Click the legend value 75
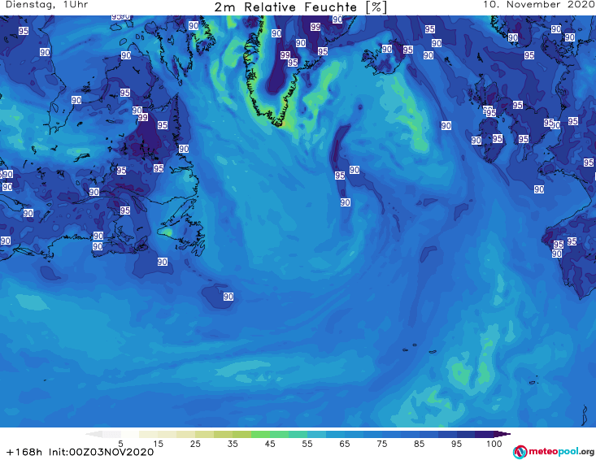Screen dimensions: 596x460 point(381,444)
